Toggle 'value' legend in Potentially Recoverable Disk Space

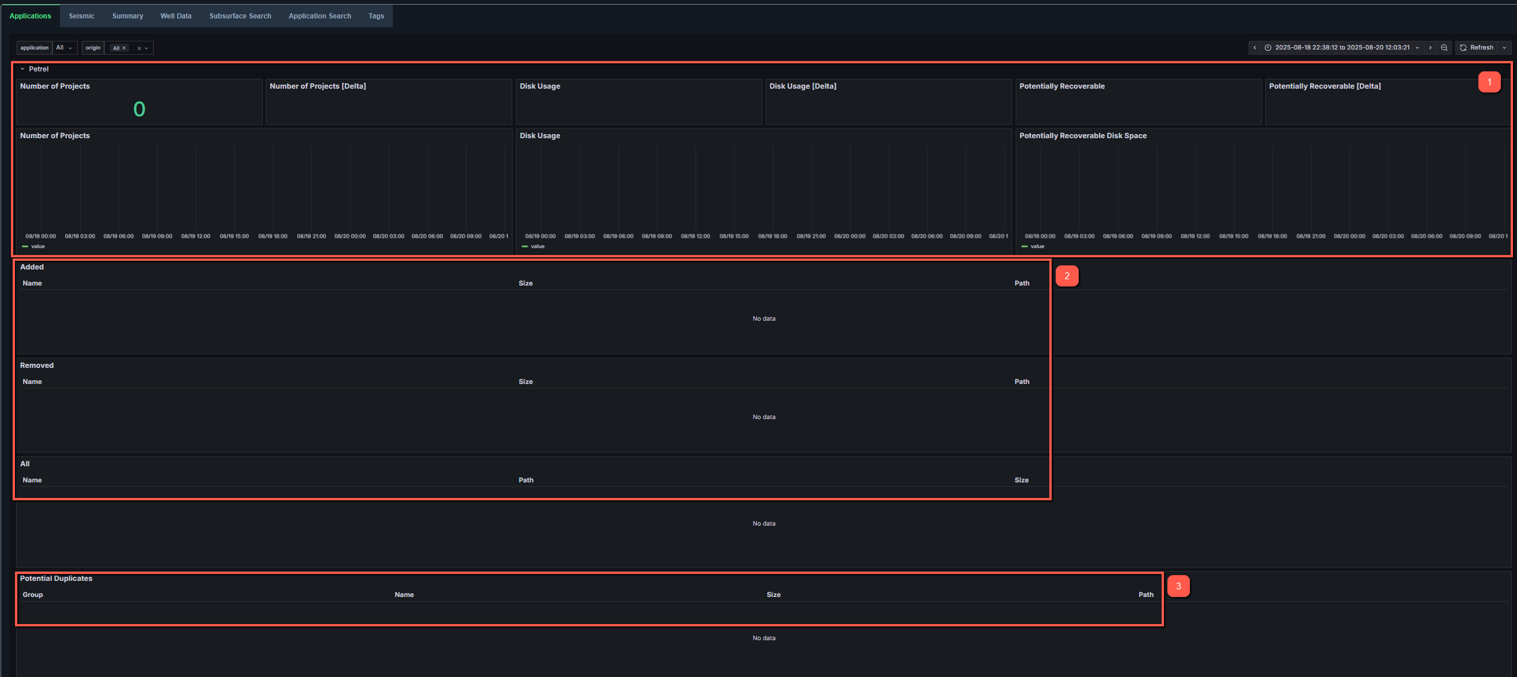tap(1037, 246)
